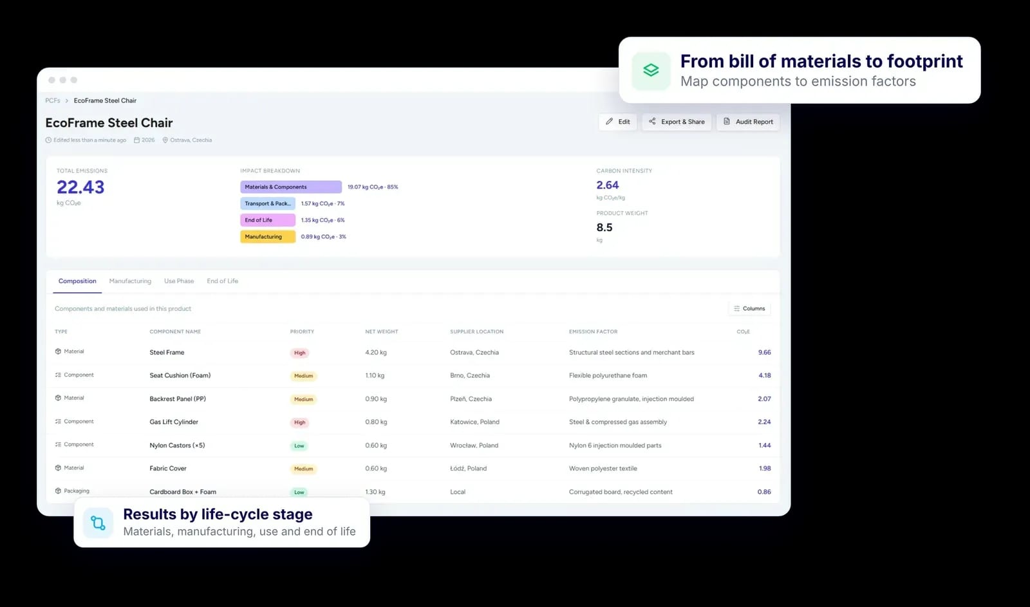
Task: Click the packaging icon in Cardboard Box row
Action: click(x=58, y=491)
